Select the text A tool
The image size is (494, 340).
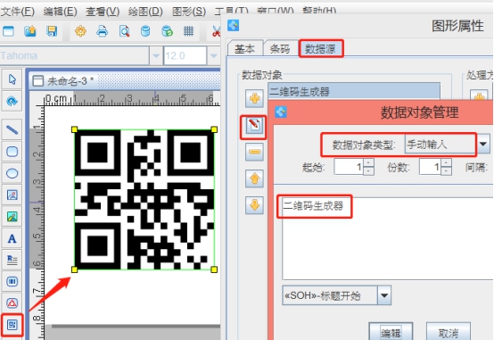click(12, 238)
